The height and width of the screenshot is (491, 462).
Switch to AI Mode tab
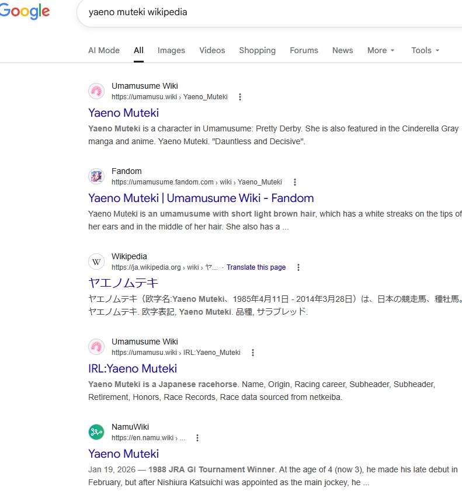pos(104,50)
